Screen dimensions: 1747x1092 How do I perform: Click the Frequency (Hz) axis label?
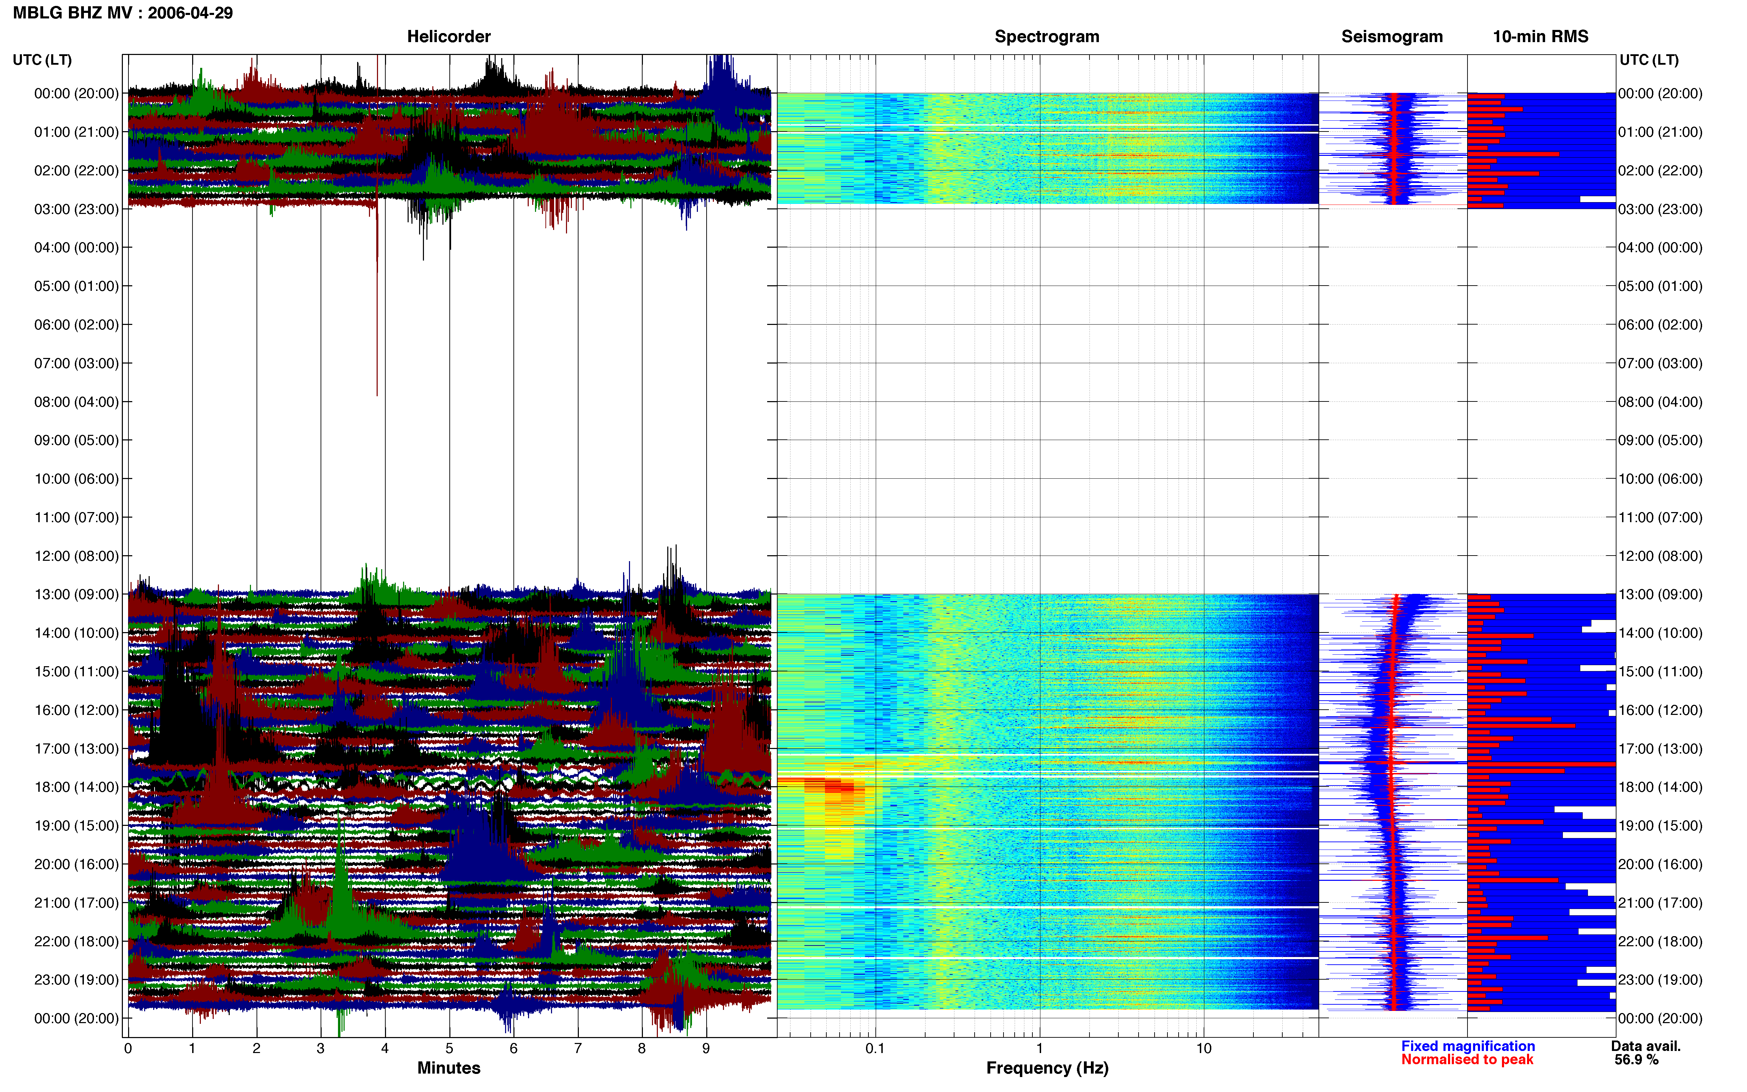coord(1047,1067)
